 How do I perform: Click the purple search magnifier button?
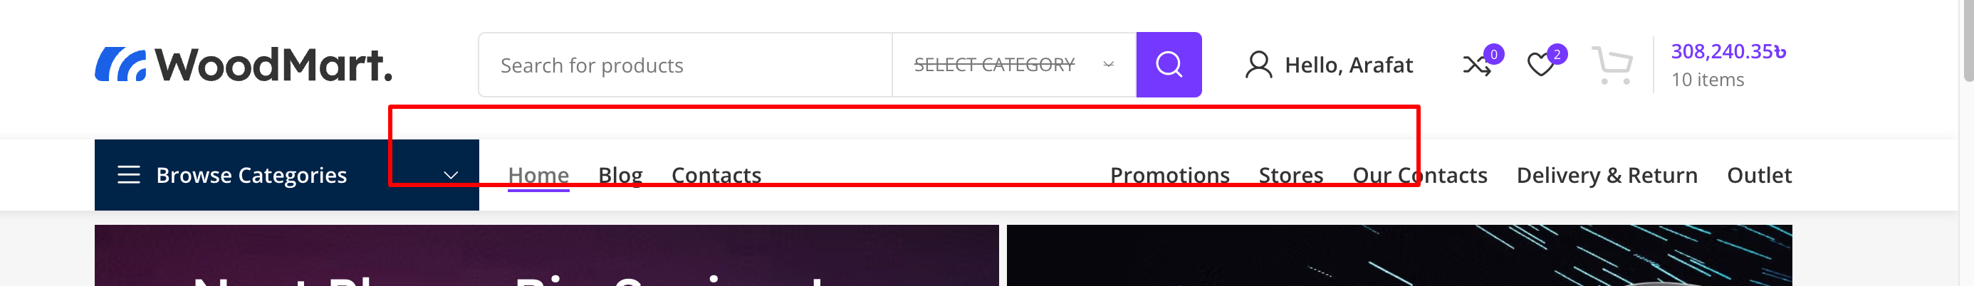(1168, 65)
